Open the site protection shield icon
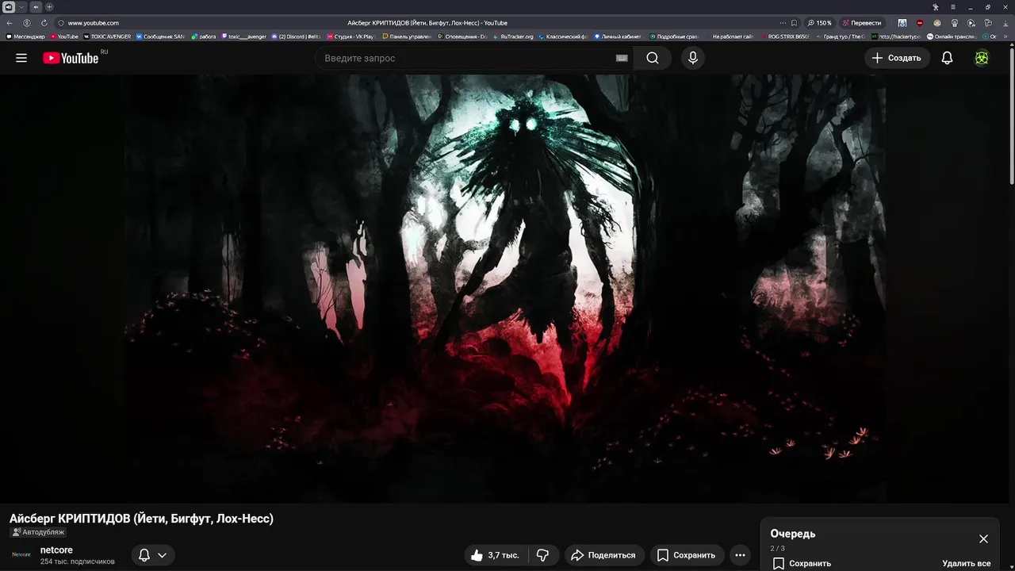Screen dimensions: 1015x571 click(x=61, y=23)
